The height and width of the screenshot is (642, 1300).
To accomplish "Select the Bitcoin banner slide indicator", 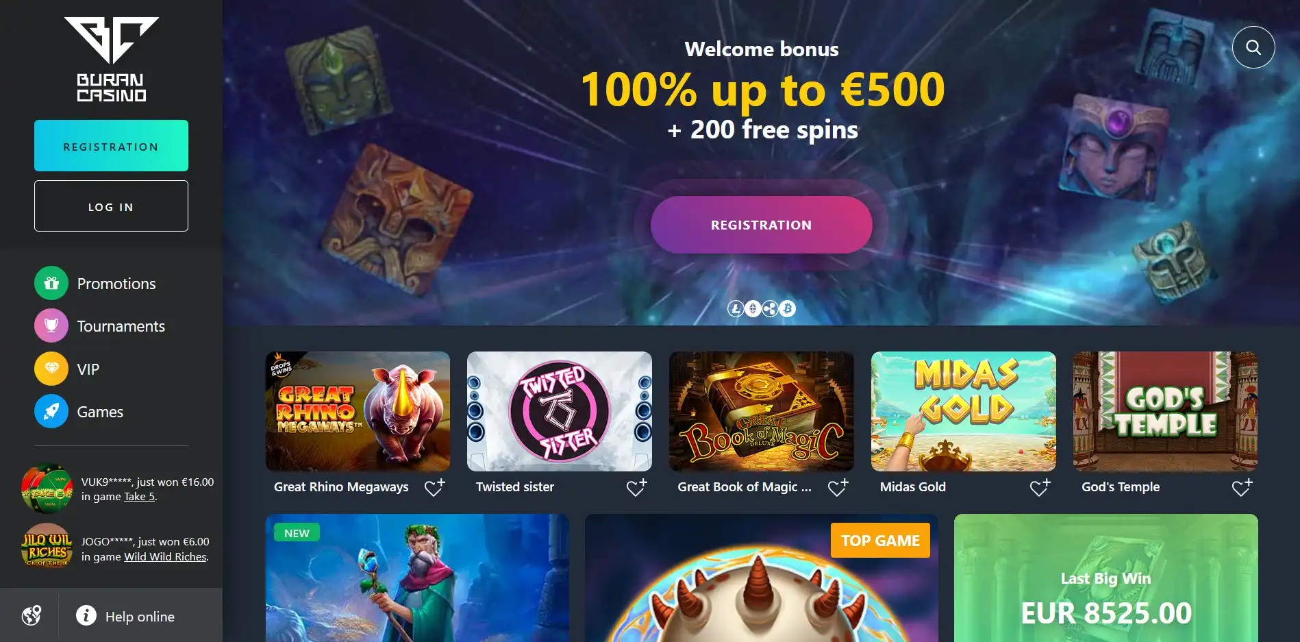I will click(788, 308).
